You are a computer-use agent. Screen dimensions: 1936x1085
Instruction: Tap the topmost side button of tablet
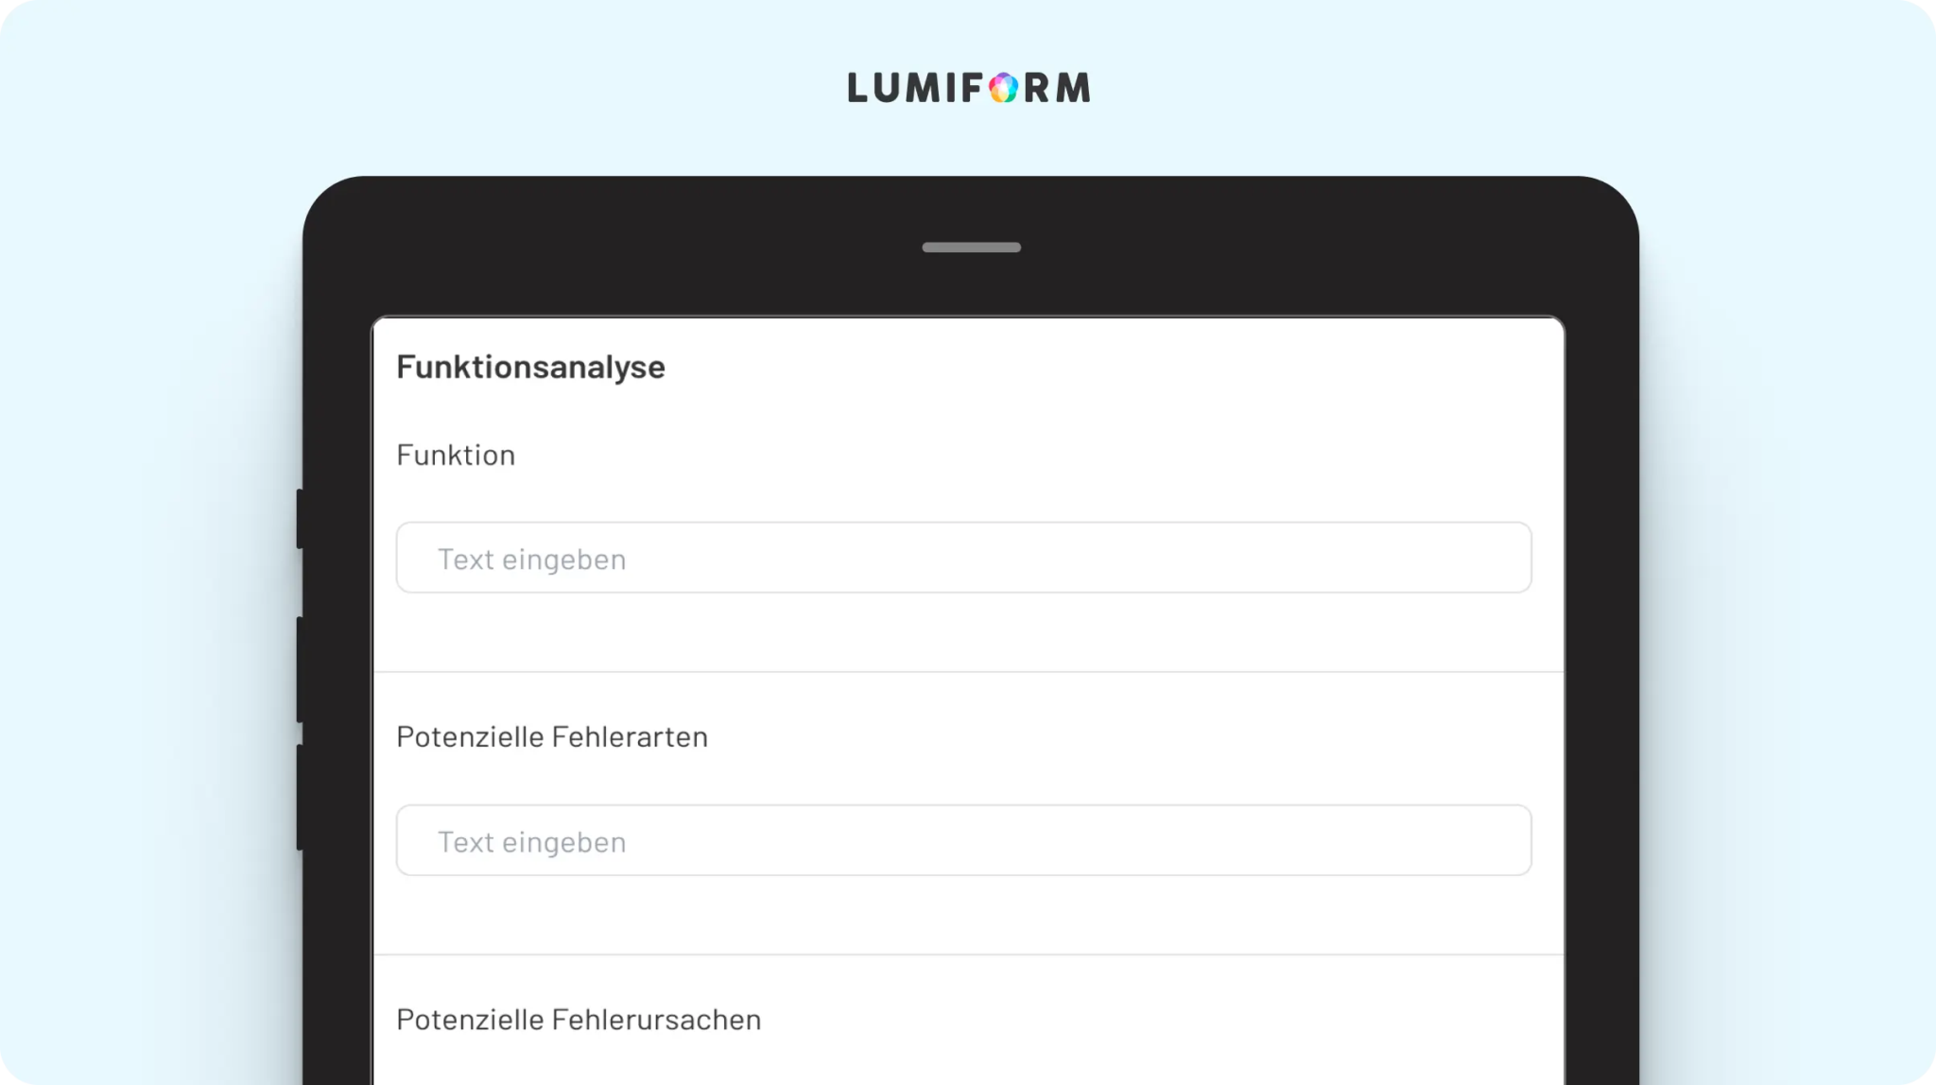[300, 519]
